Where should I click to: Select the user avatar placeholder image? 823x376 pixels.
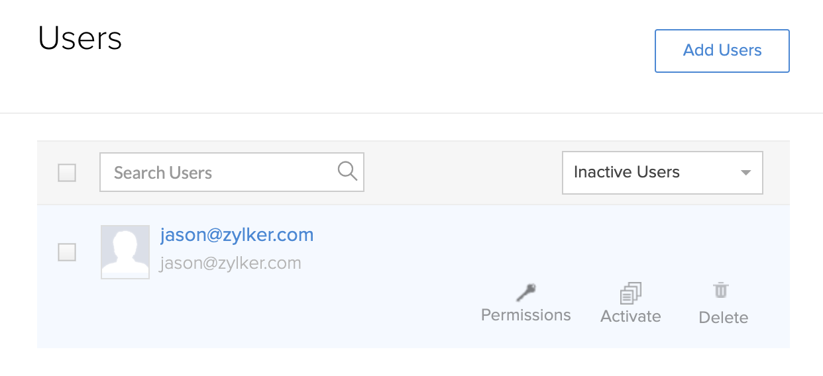click(x=125, y=252)
